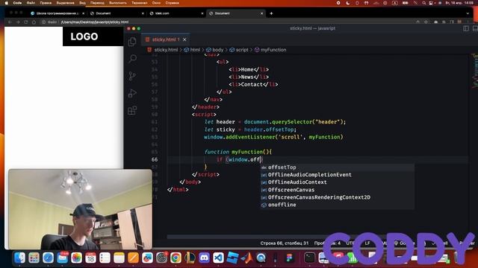Open the Справка menu
Viewport: 478px width, 268px height.
coord(173,3)
